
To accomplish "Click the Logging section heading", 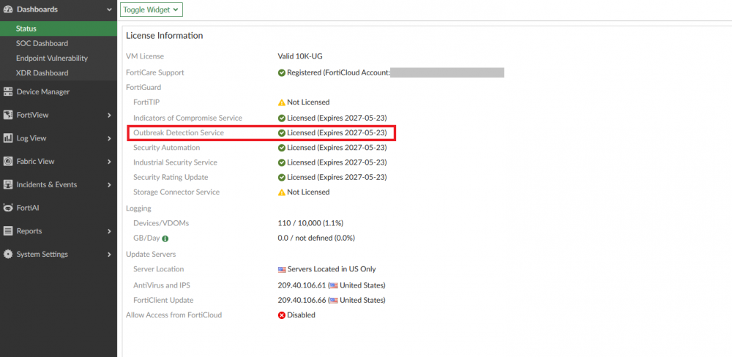I will [x=138, y=208].
